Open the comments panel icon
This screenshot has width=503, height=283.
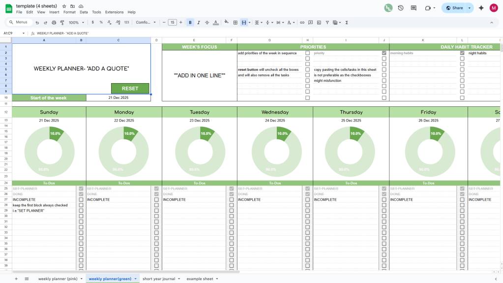414,8
